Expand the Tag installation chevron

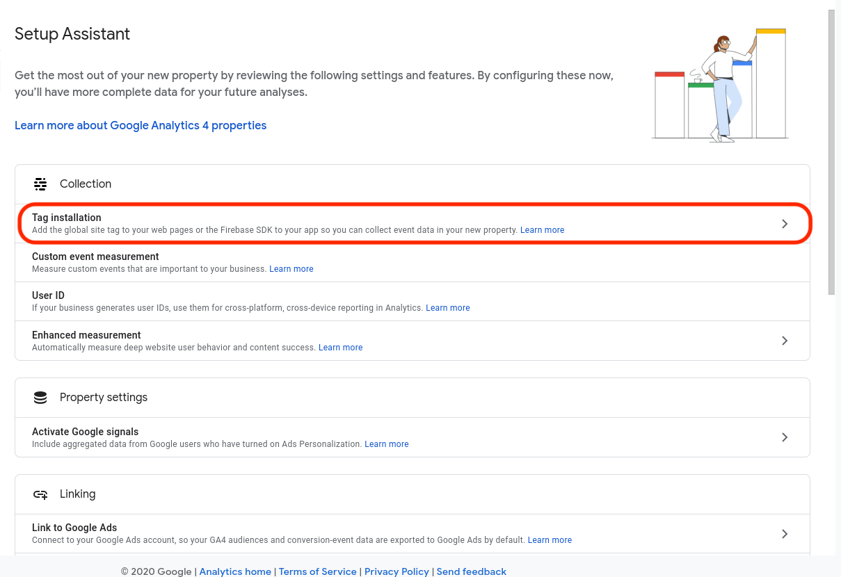[x=785, y=224]
